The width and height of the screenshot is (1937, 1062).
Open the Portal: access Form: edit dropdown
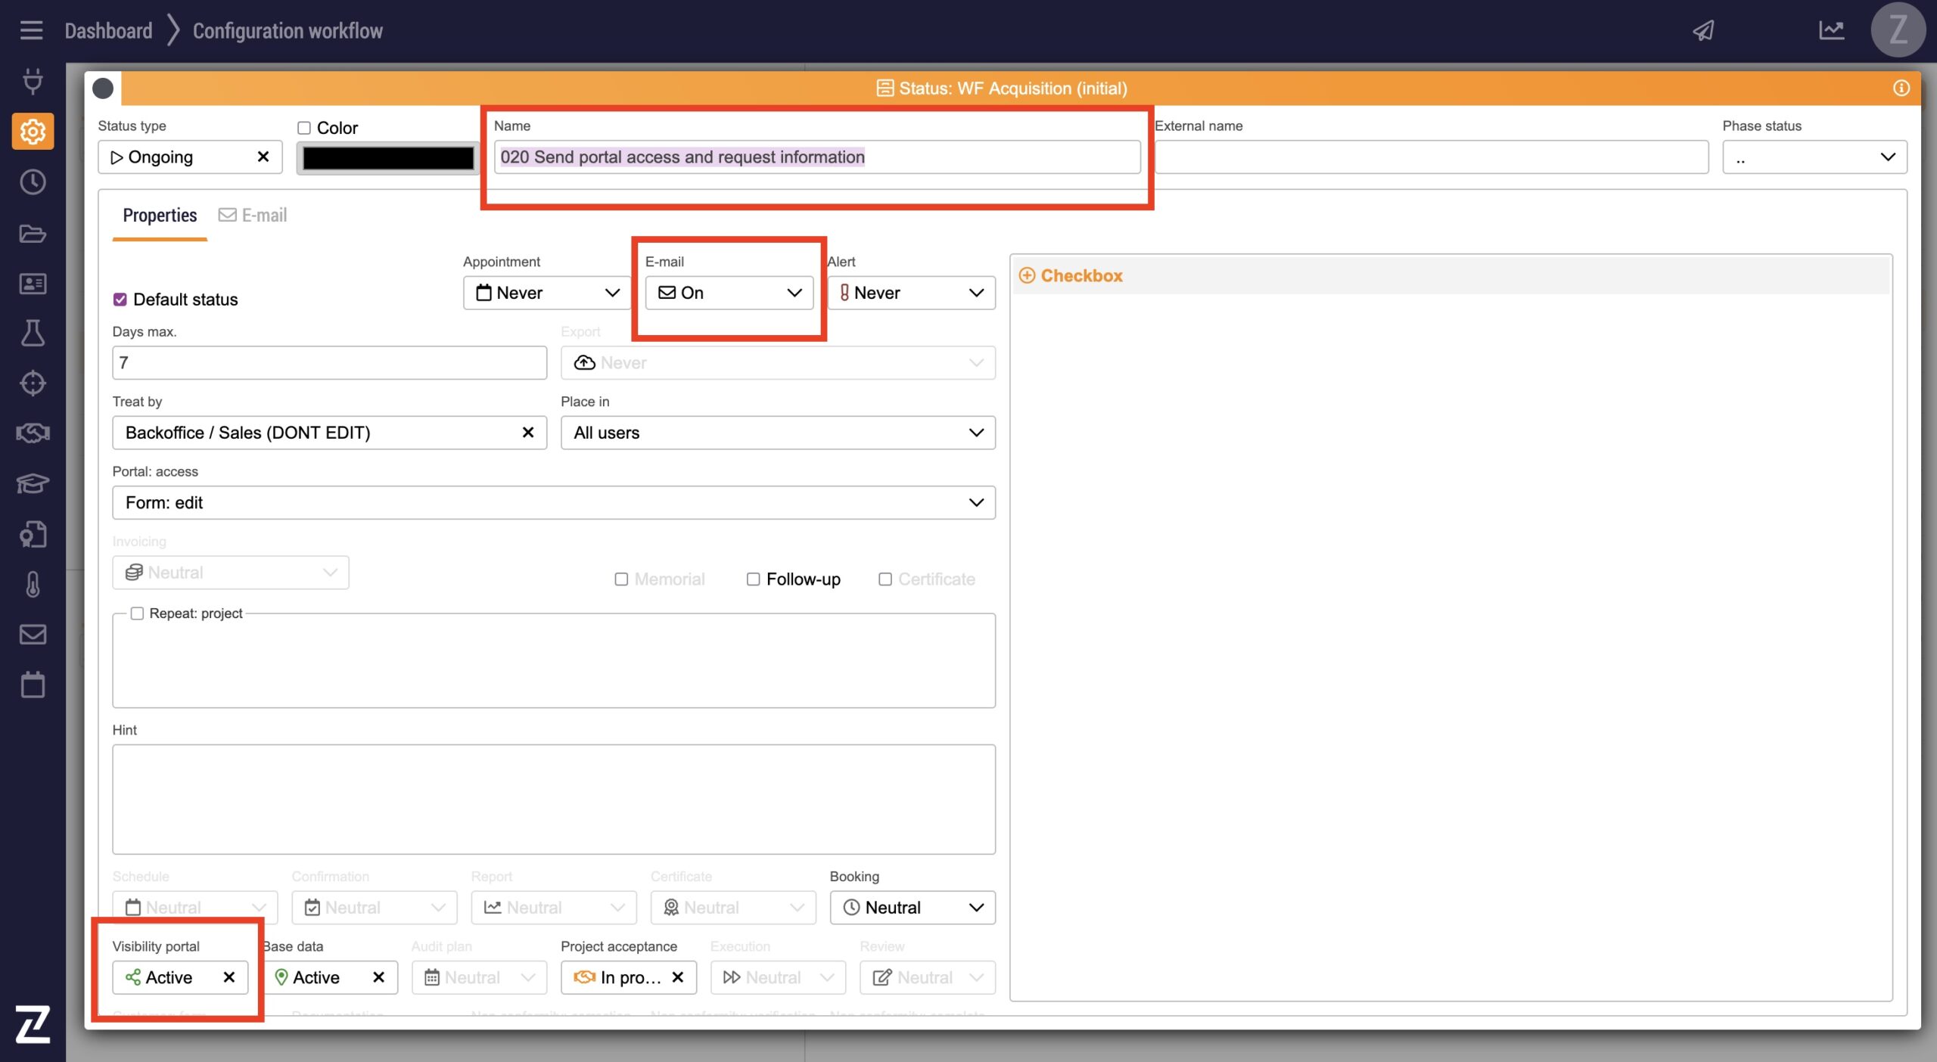[553, 503]
